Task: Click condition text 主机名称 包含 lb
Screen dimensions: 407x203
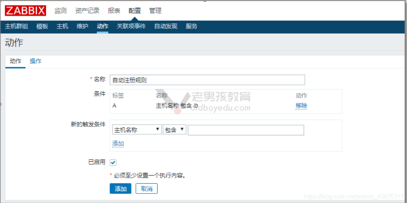Action: pyautogui.click(x=177, y=105)
